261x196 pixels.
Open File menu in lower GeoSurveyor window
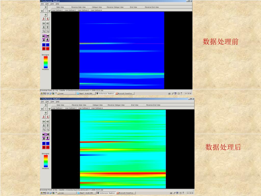pos(42,102)
